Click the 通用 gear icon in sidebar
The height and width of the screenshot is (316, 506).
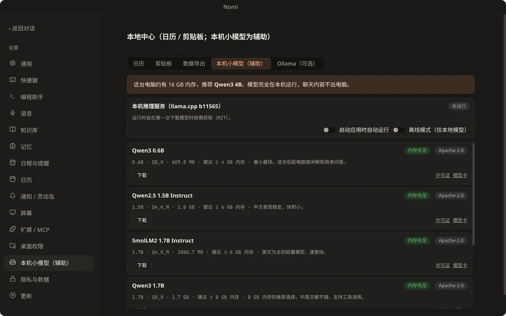(x=13, y=63)
